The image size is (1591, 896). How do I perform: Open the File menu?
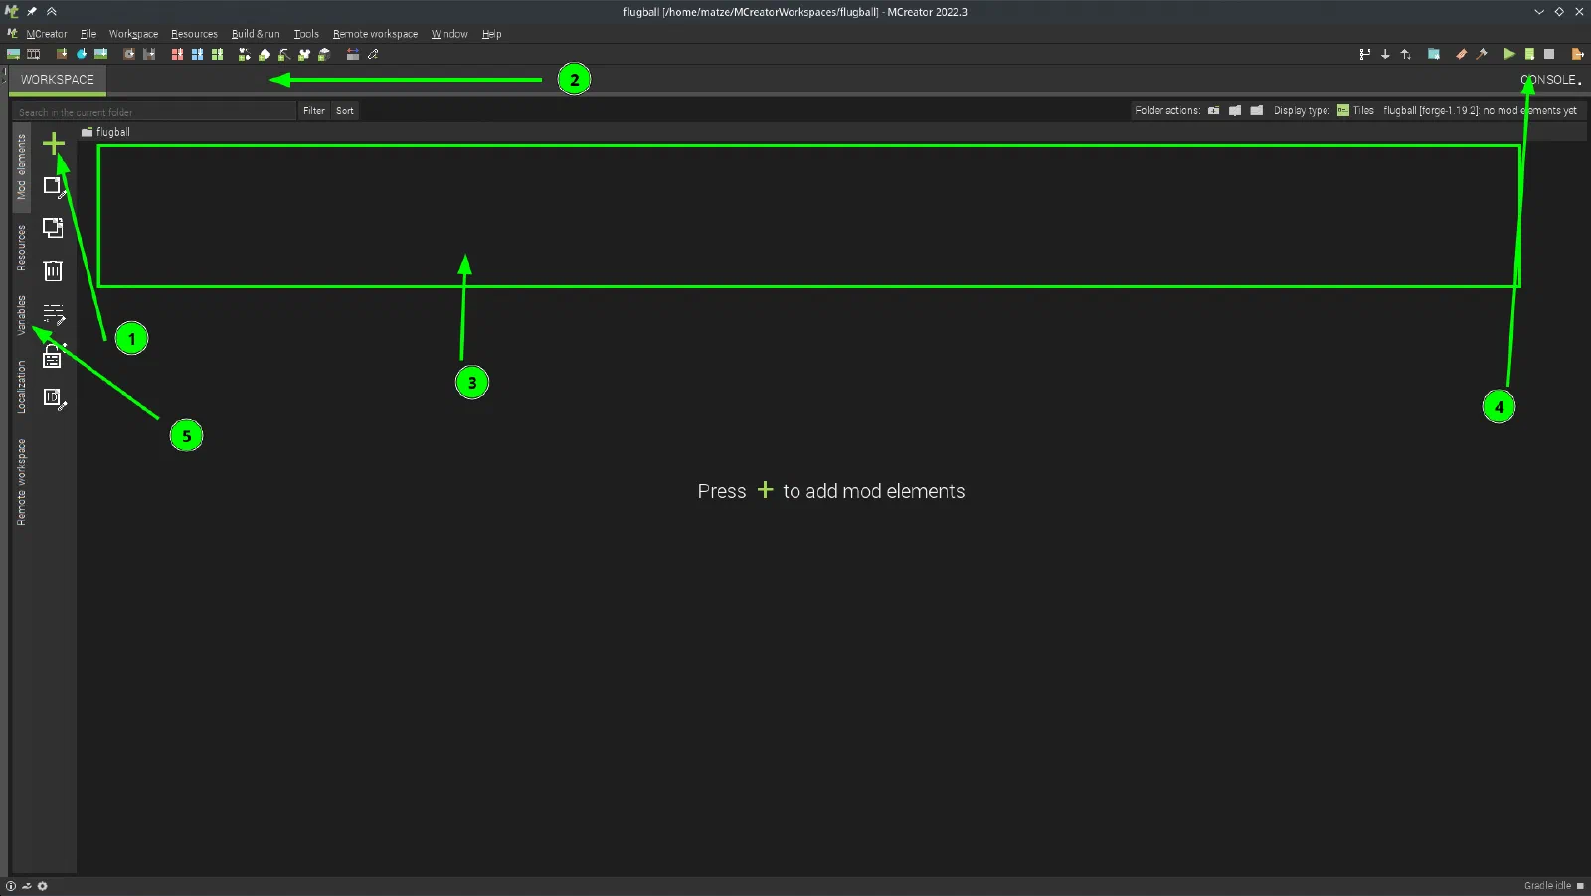click(88, 34)
